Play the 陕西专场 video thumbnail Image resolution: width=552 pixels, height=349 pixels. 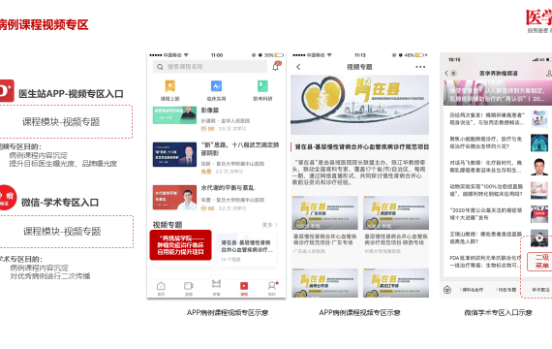[x=396, y=212]
